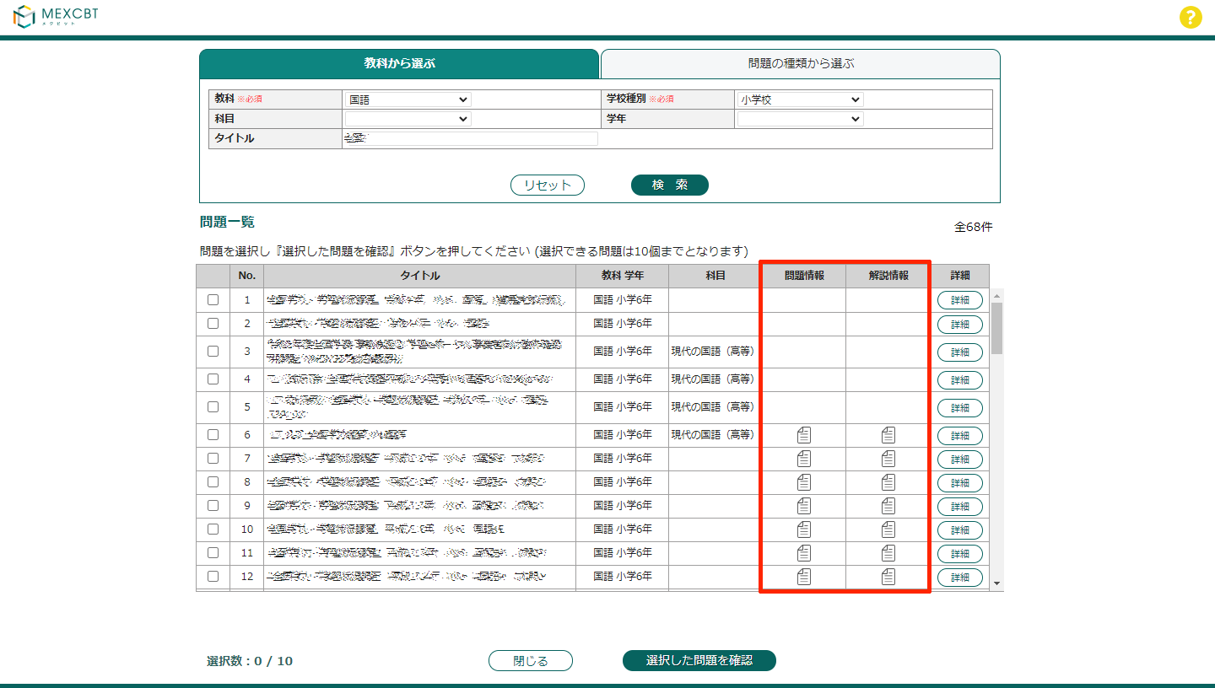Select the 教科から選ぶ tab

point(399,63)
